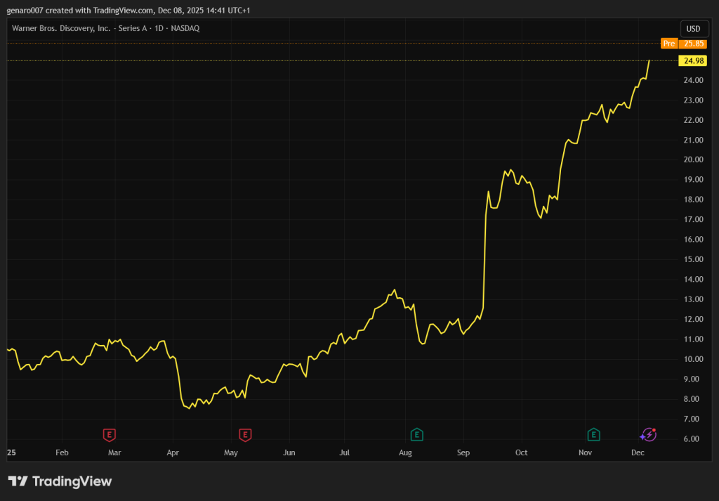Click the 6.00 mark on the price axis
Viewport: 719px width, 501px height.
693,439
